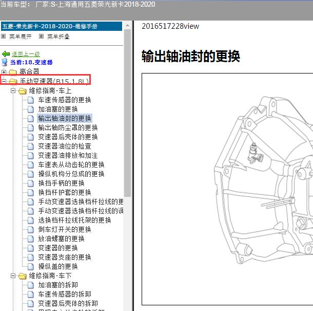The width and height of the screenshot is (313, 311).
Task: Collapse the 手动变速器(B15,1.8L) node
Action: click(x=4, y=81)
